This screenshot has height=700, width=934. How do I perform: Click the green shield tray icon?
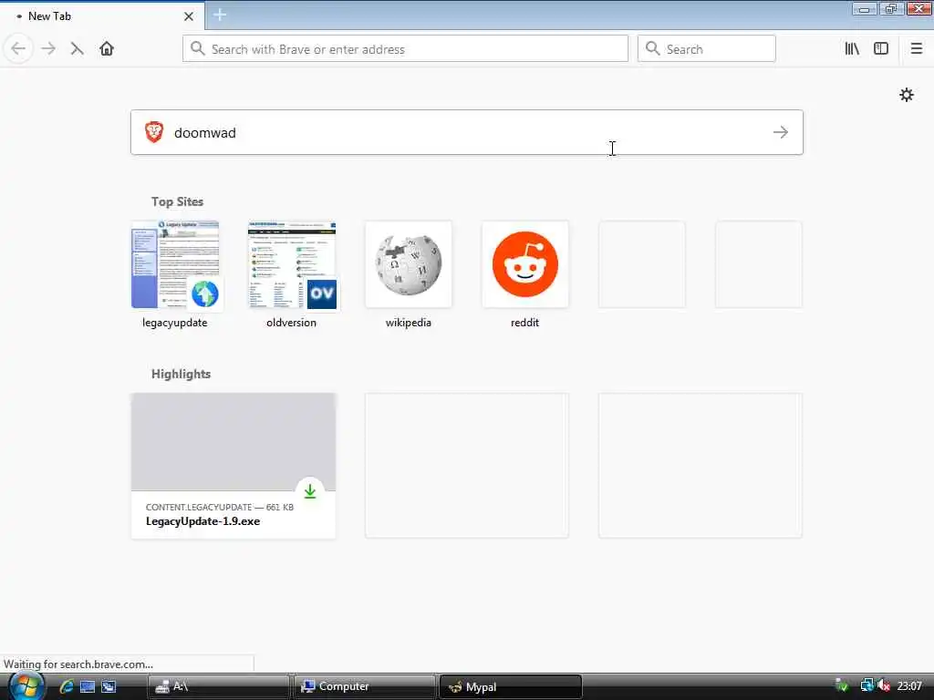coord(842,686)
